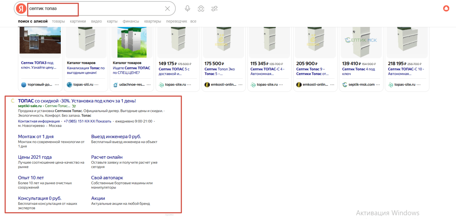Open 'Септик Топас 9 – Септики Топас от...' listing

point(312,71)
